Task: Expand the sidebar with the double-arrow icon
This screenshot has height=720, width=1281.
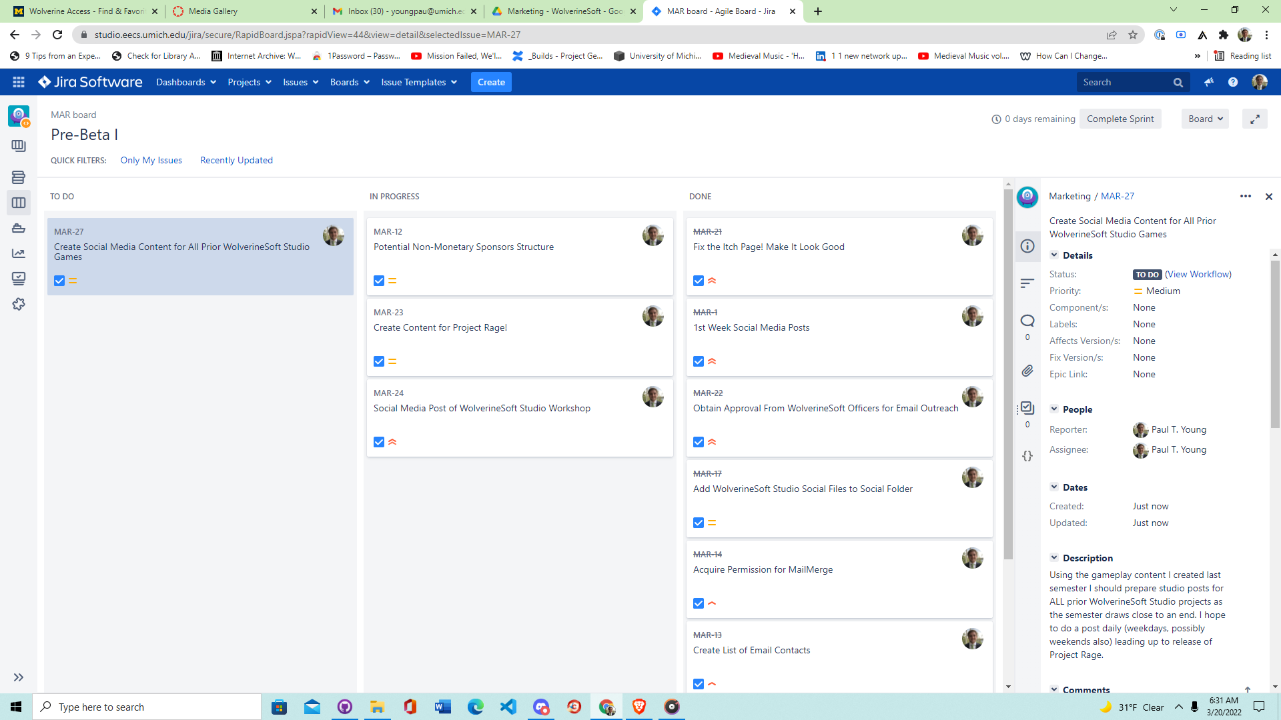Action: click(19, 677)
